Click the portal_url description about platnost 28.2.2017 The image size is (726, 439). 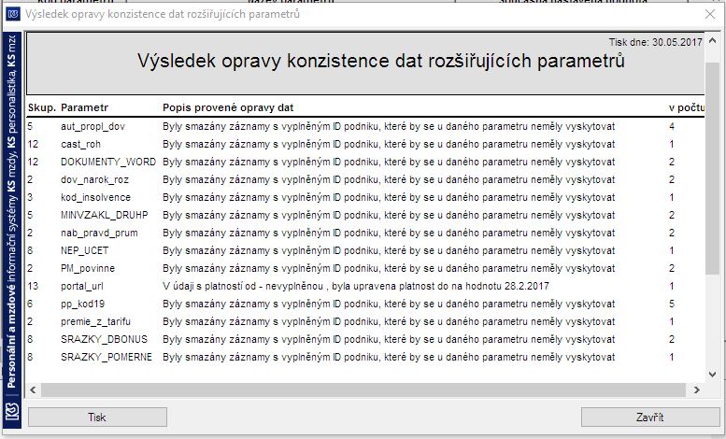coord(356,286)
